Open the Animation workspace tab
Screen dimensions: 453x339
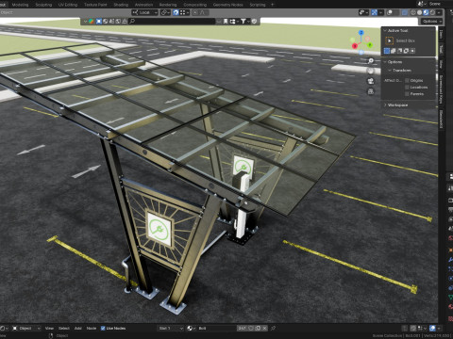click(x=143, y=5)
